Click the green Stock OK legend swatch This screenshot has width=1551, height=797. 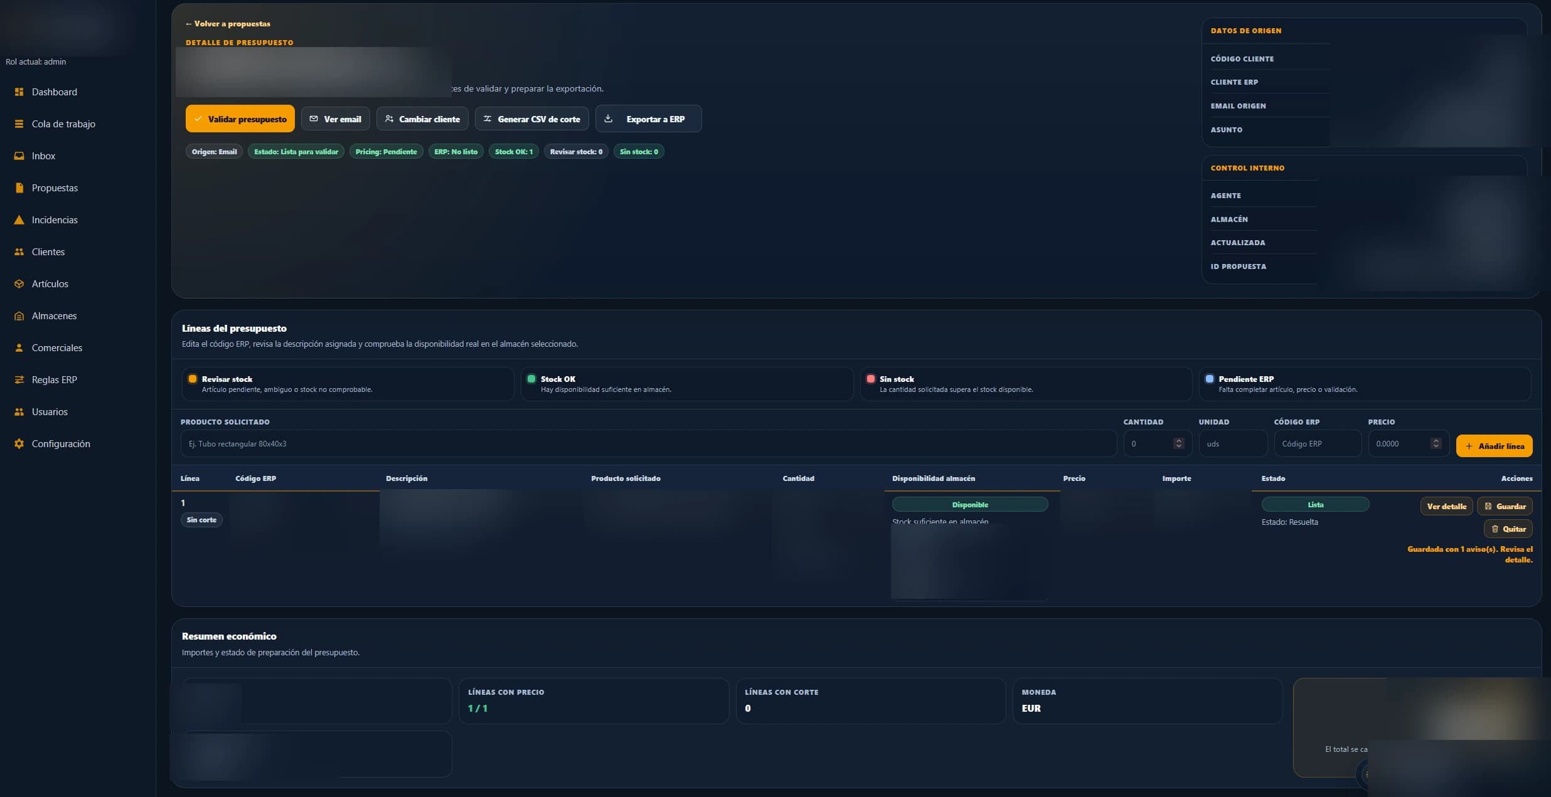coord(531,379)
